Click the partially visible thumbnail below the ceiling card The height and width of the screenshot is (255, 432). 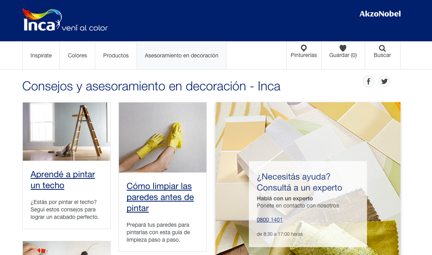click(x=67, y=248)
